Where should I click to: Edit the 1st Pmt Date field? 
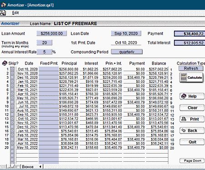point(126,42)
